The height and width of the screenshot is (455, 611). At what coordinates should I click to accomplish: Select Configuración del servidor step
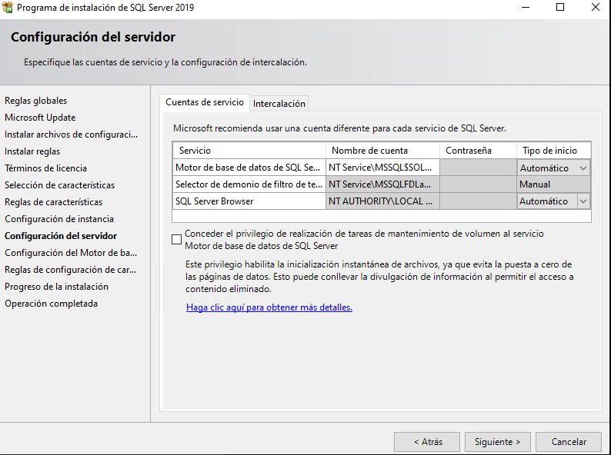(61, 236)
